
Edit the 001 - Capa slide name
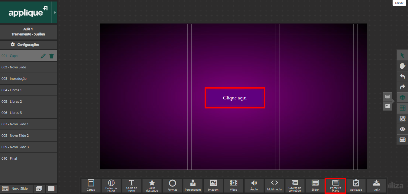(43, 56)
